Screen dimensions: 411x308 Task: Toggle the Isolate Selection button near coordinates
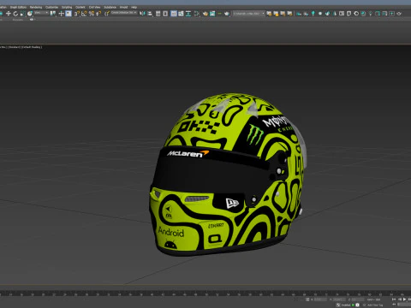click(307, 299)
